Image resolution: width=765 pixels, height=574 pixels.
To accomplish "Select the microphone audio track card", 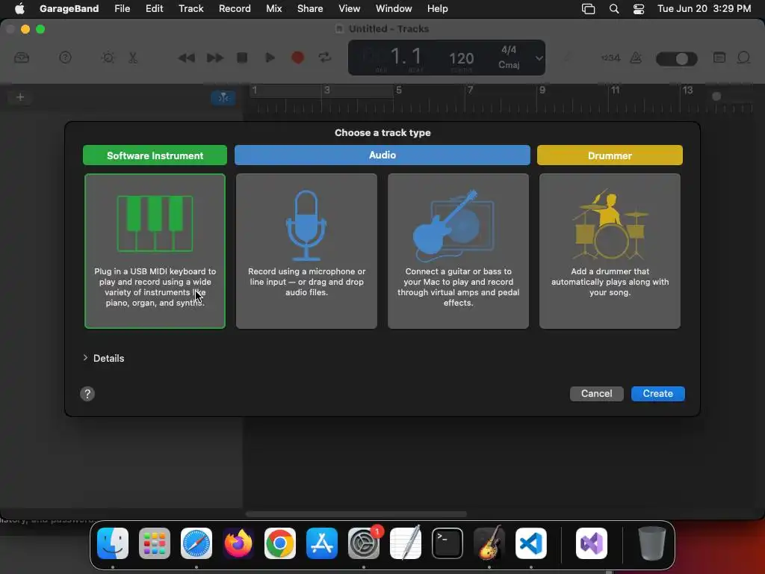I will 306,251.
